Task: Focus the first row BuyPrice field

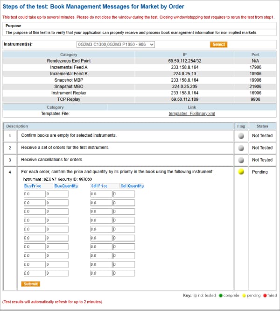Action: [x=34, y=194]
